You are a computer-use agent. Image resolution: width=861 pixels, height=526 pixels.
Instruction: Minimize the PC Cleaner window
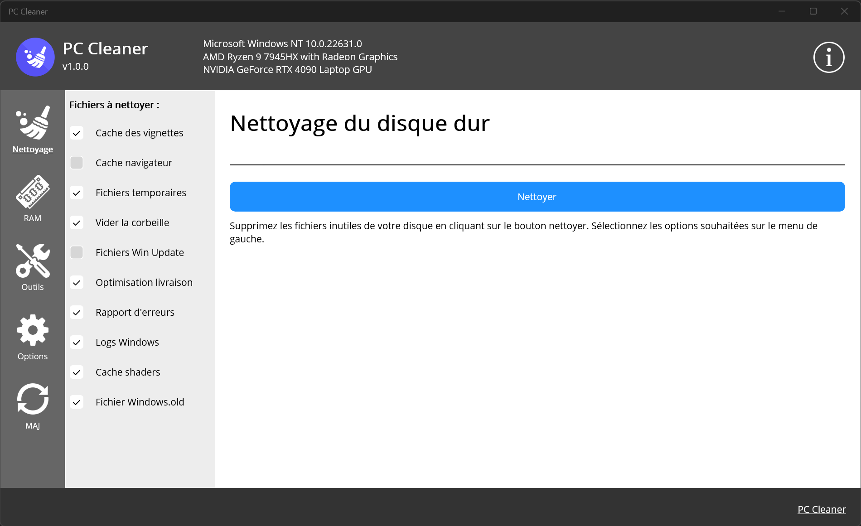[x=782, y=11]
